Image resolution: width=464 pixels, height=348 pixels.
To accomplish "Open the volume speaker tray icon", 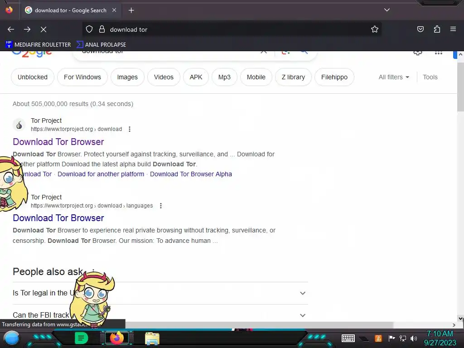I will [x=414, y=338].
